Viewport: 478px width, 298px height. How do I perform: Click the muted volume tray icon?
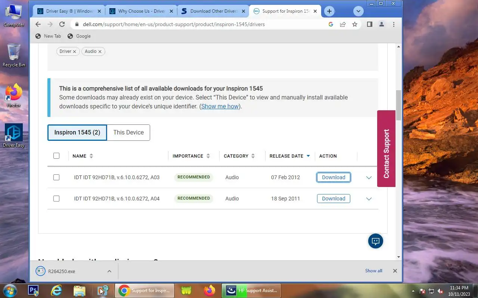tap(440, 291)
